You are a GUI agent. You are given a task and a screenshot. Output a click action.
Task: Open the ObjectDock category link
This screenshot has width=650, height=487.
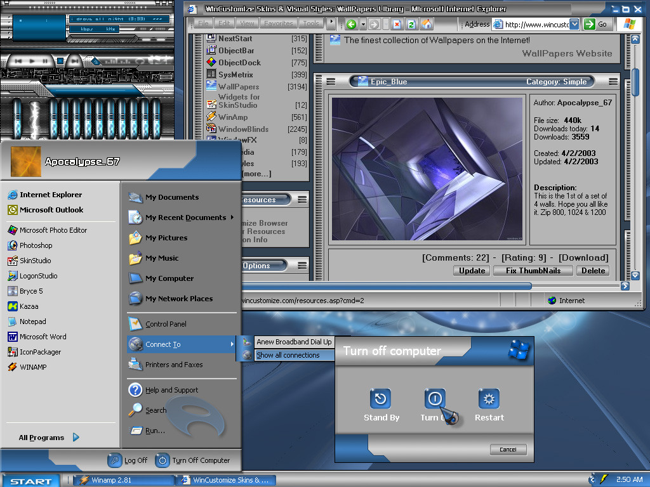(x=239, y=63)
